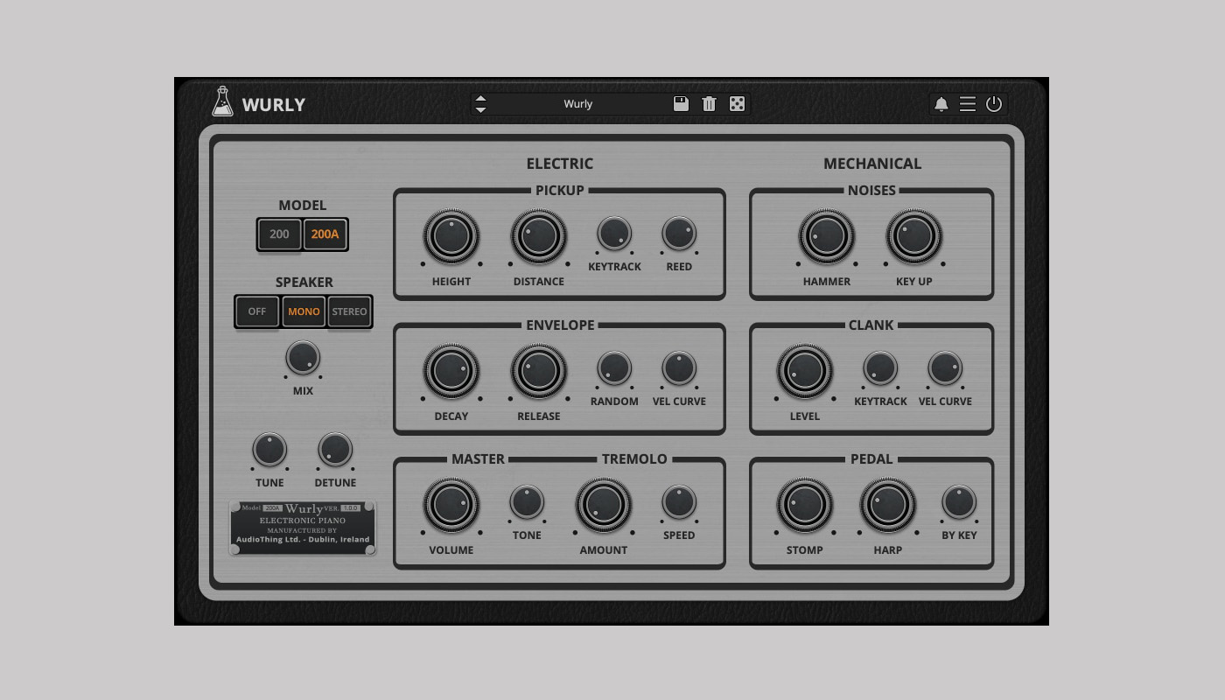This screenshot has height=700, width=1225.
Task: Click the flask logo next to WURLY
Action: pyautogui.click(x=222, y=101)
